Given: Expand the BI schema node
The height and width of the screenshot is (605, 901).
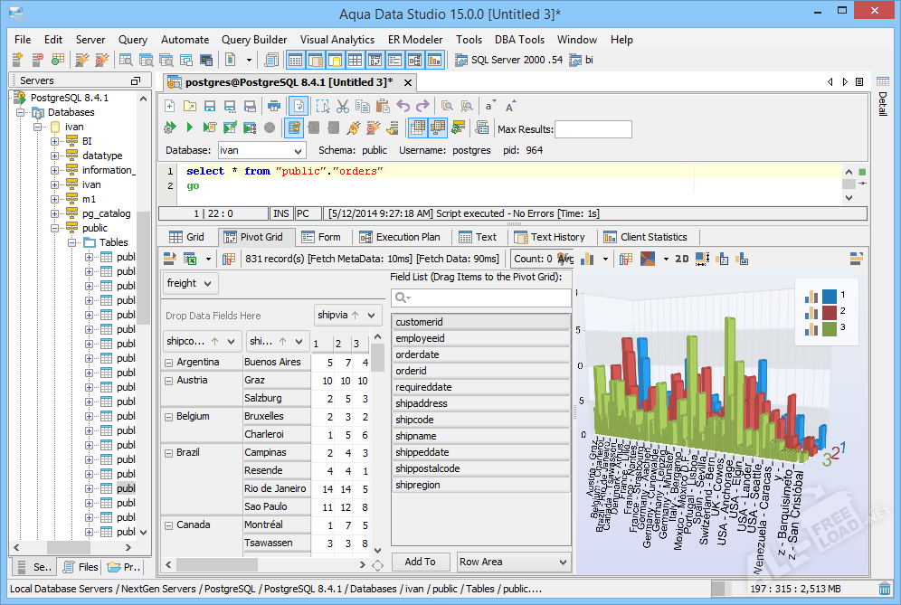Looking at the screenshot, I should [x=54, y=141].
